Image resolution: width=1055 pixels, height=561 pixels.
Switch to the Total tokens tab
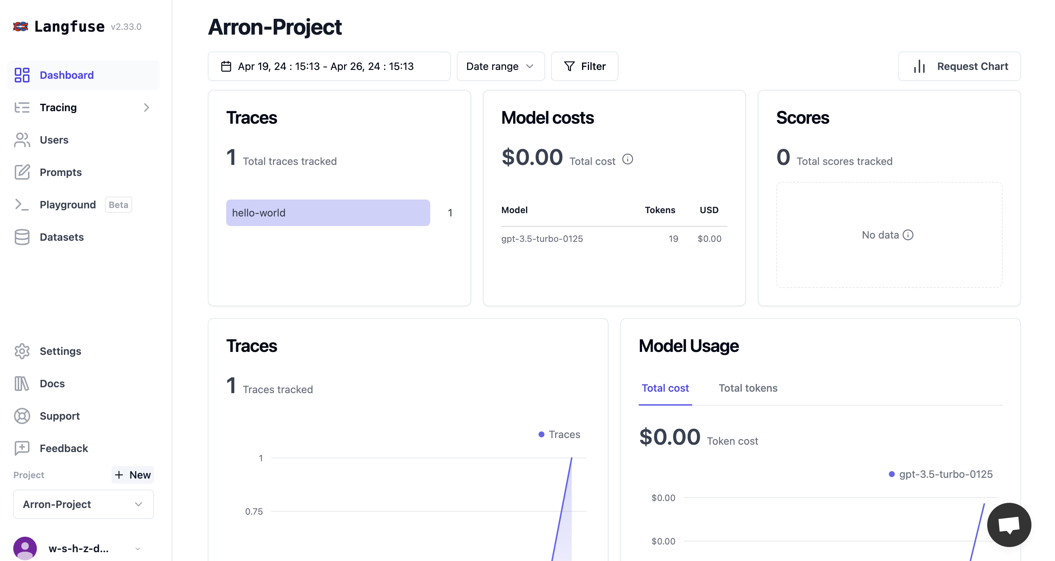point(748,388)
